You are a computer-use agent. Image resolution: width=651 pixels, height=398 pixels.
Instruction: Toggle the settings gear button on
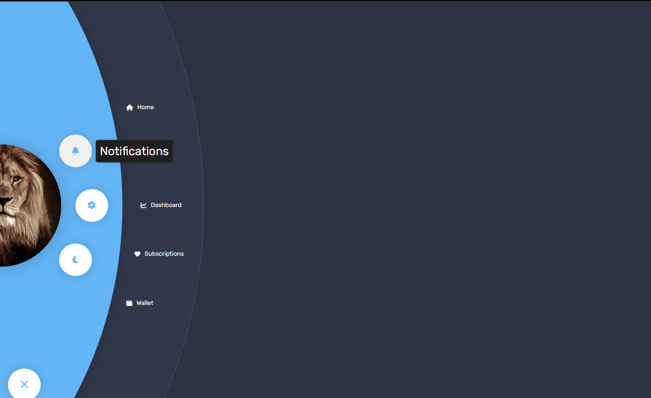click(91, 205)
